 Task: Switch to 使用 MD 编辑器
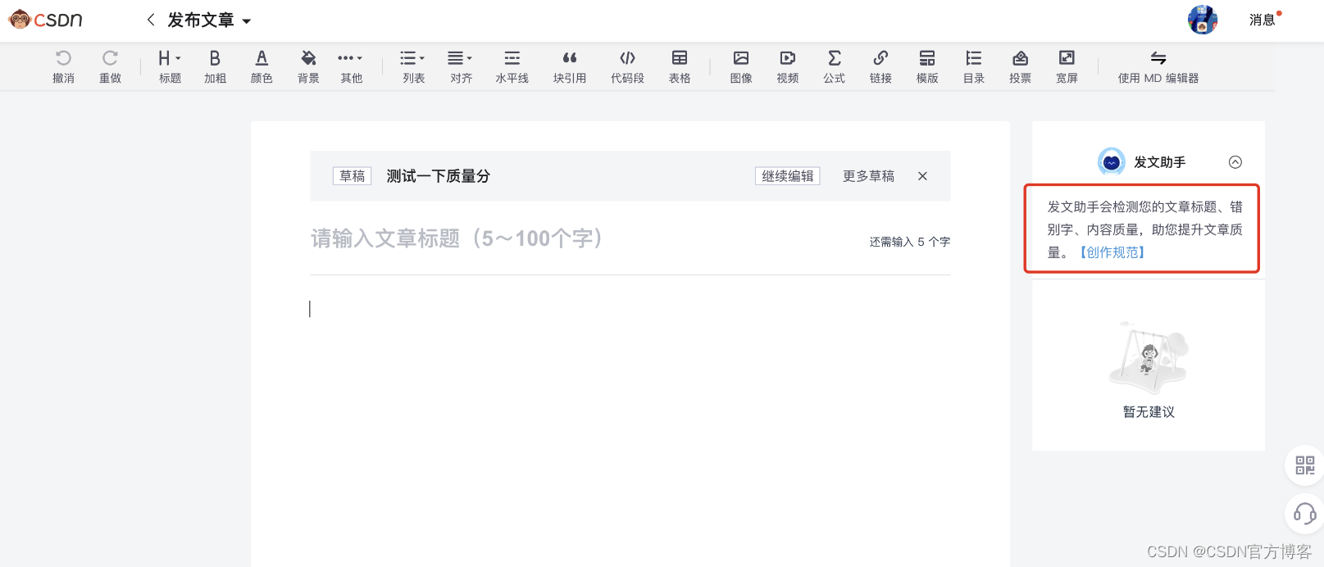point(1158,66)
